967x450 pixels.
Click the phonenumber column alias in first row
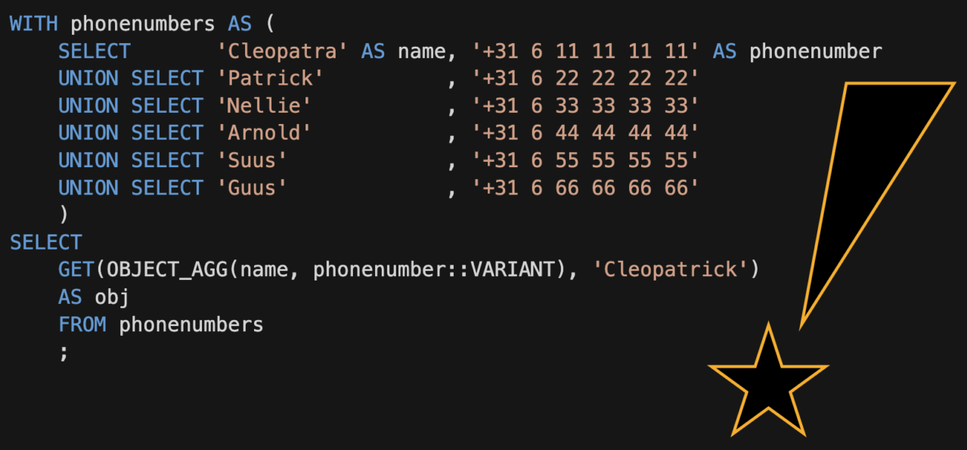click(815, 51)
